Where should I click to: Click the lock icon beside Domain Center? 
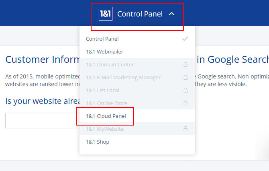point(185,64)
